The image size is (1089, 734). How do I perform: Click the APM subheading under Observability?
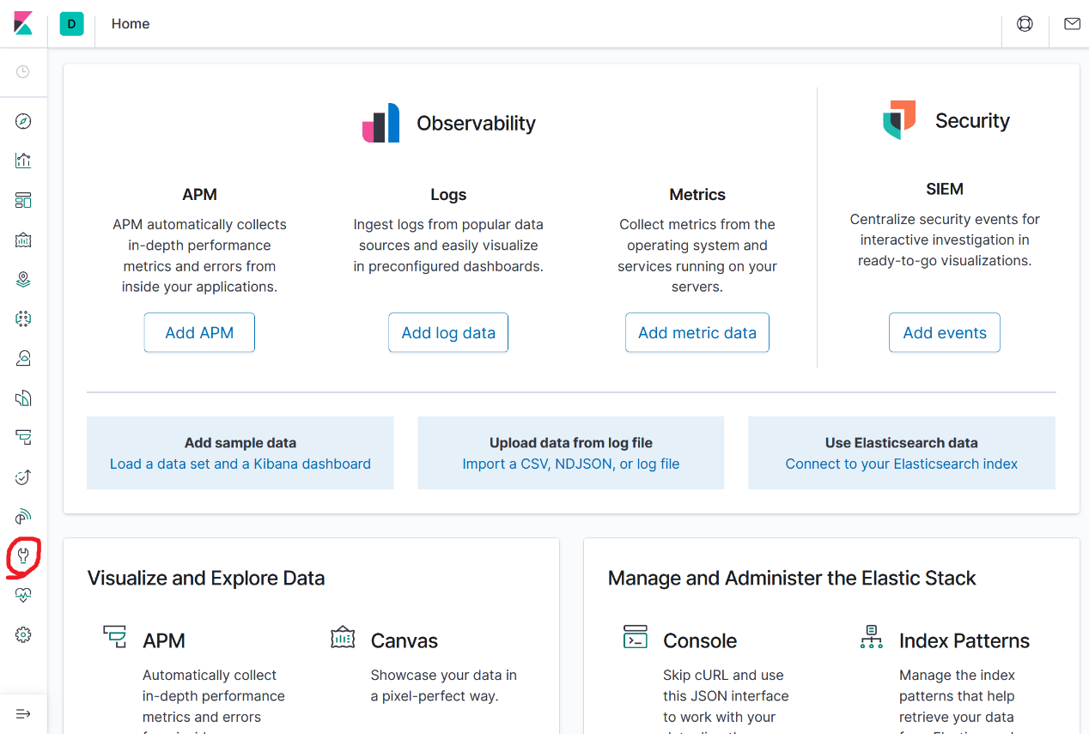[199, 195]
